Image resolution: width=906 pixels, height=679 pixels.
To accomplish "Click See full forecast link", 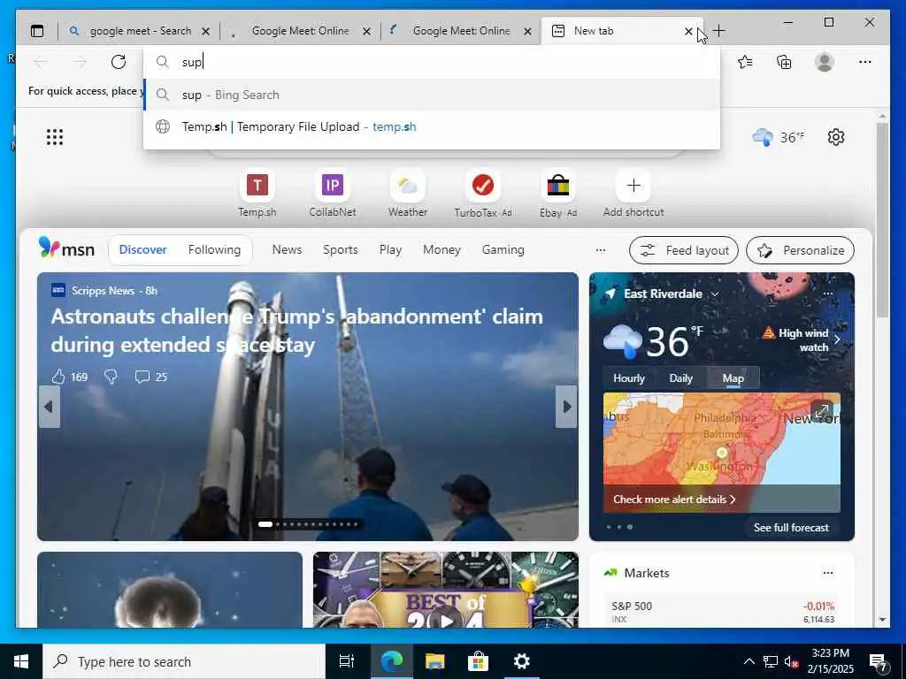I will click(x=791, y=527).
